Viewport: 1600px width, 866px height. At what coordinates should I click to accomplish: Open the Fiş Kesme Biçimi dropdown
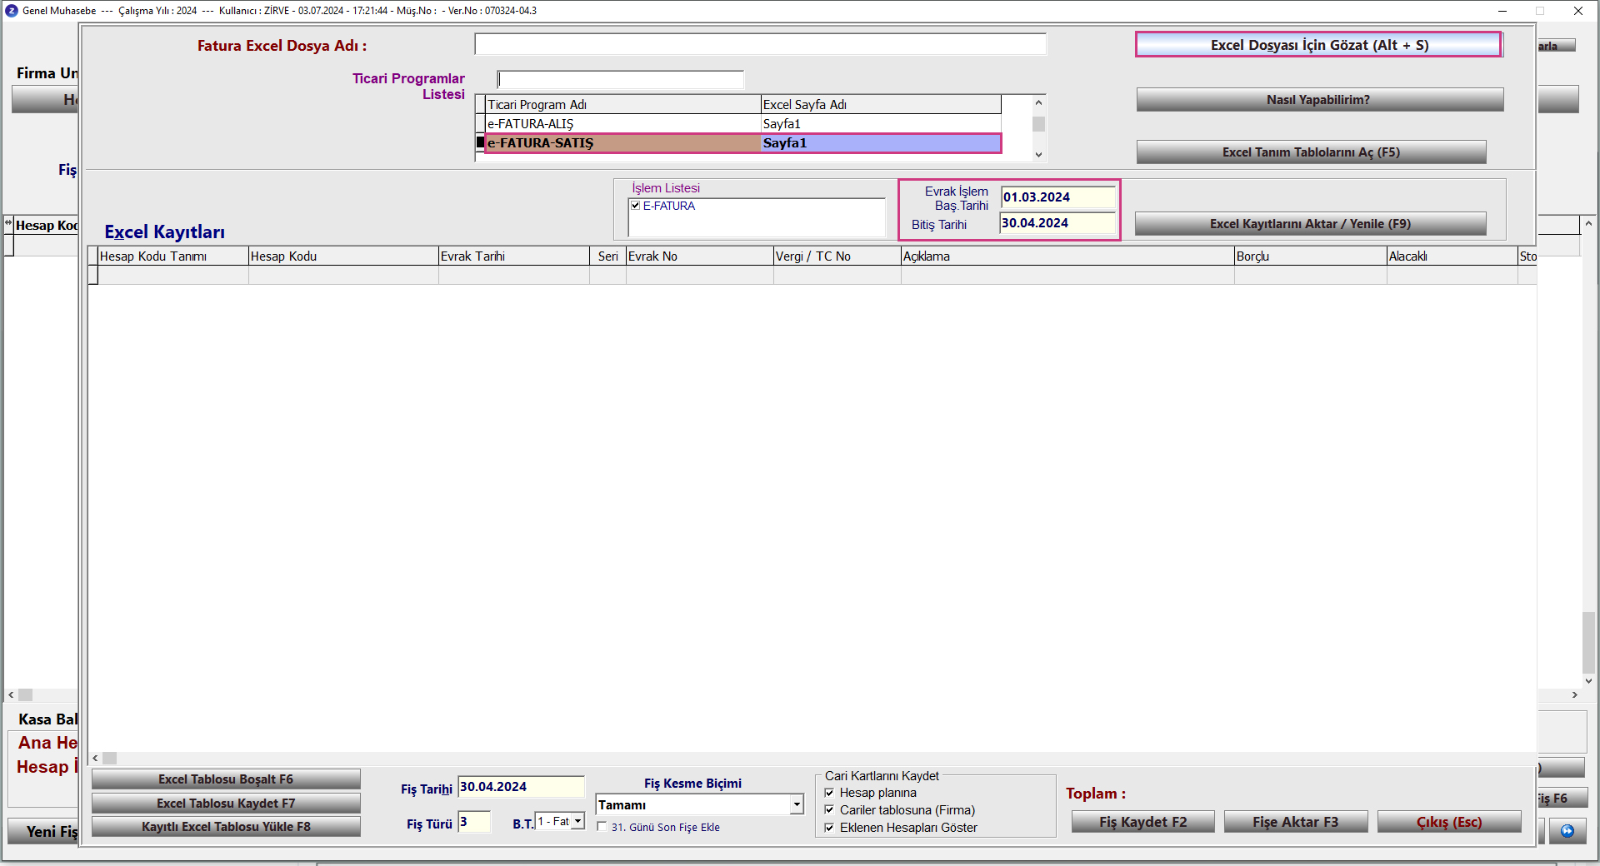click(797, 804)
